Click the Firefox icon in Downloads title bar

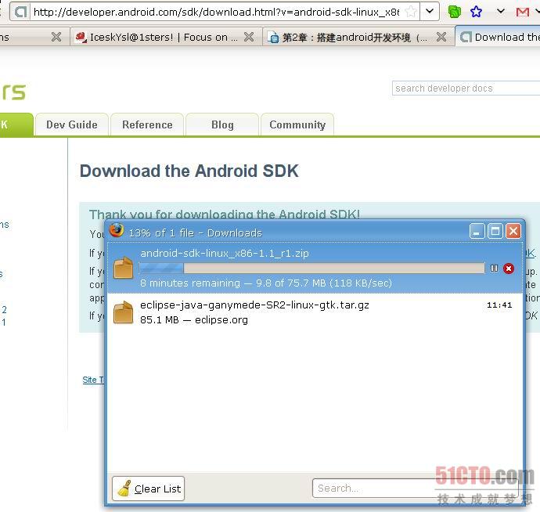(x=117, y=230)
